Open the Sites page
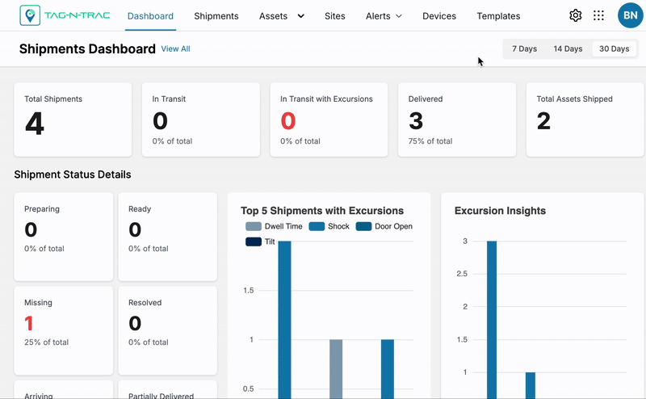 [x=334, y=16]
